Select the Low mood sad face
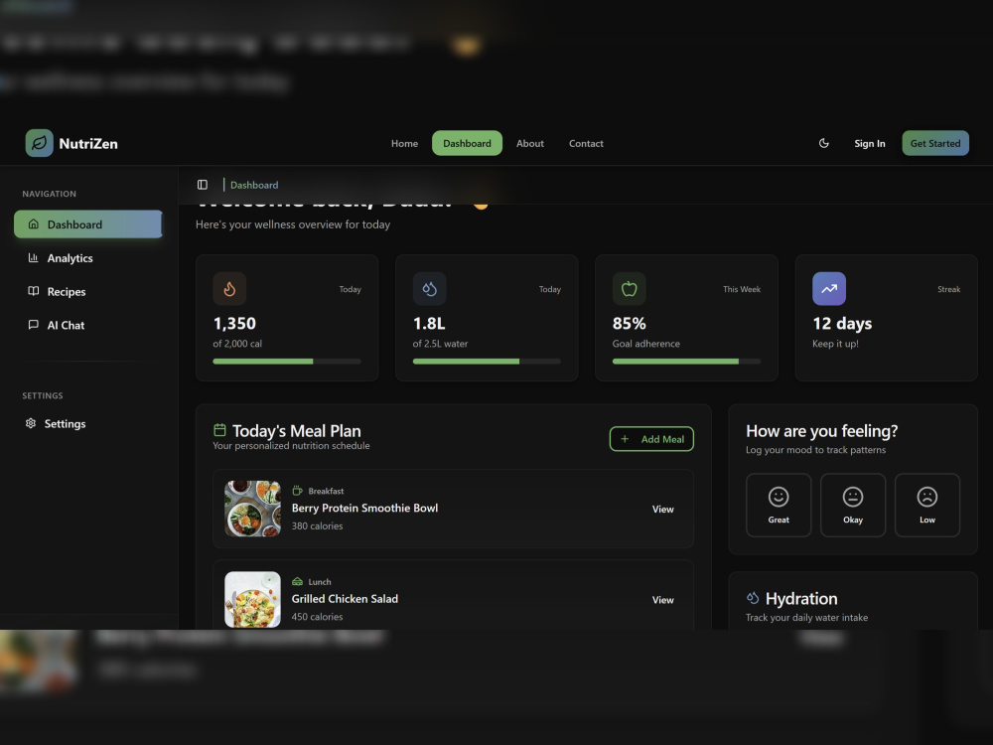Screen dimensions: 993x745 (927, 505)
